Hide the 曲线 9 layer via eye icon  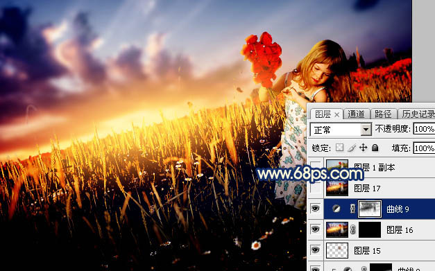[315, 209]
